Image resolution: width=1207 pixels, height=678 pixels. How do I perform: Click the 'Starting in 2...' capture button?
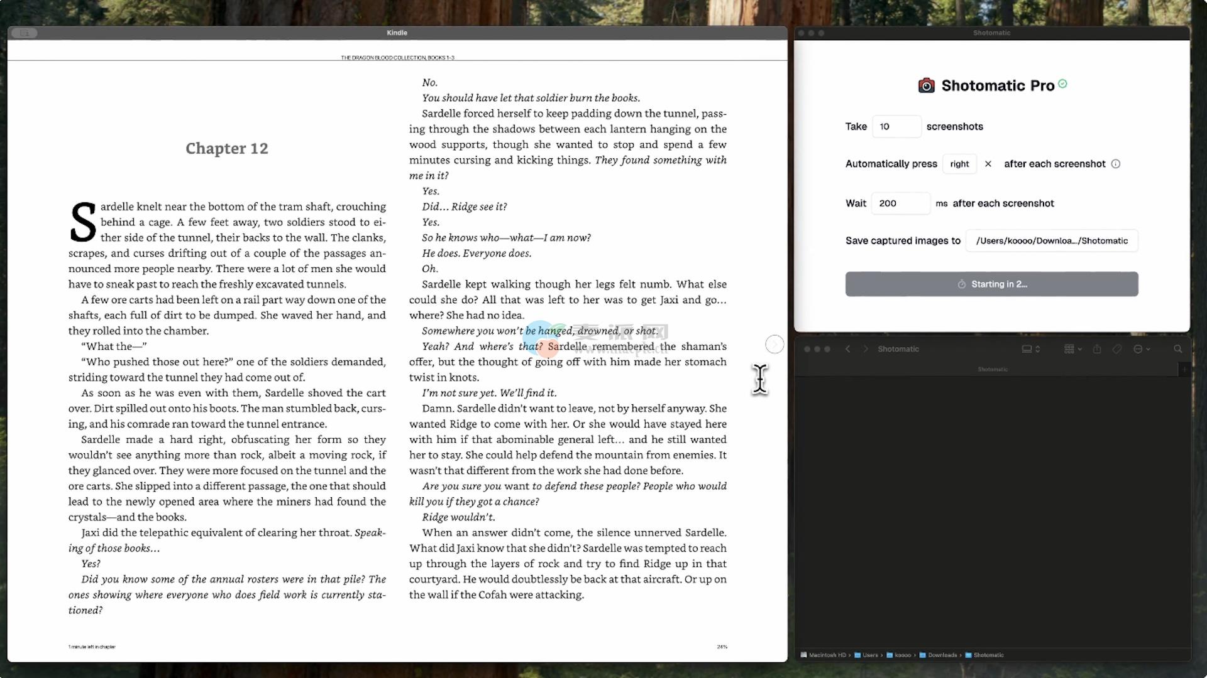click(x=991, y=284)
